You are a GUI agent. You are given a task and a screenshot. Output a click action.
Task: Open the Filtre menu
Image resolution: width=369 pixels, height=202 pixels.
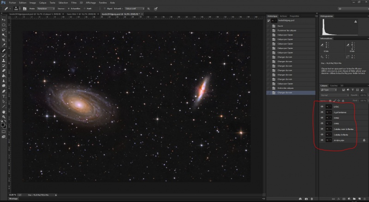pyautogui.click(x=74, y=2)
